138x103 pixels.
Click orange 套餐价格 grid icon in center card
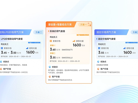coord(51,41)
